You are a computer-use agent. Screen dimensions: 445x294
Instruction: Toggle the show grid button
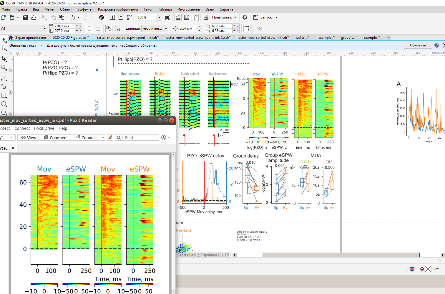tap(187, 17)
